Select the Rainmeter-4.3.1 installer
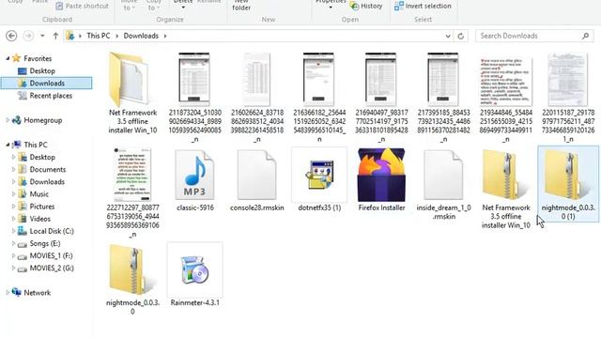This screenshot has height=338, width=601. click(x=194, y=275)
